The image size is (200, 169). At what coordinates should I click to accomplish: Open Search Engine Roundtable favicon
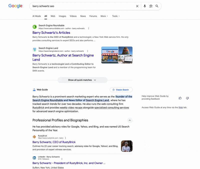[34, 27]
